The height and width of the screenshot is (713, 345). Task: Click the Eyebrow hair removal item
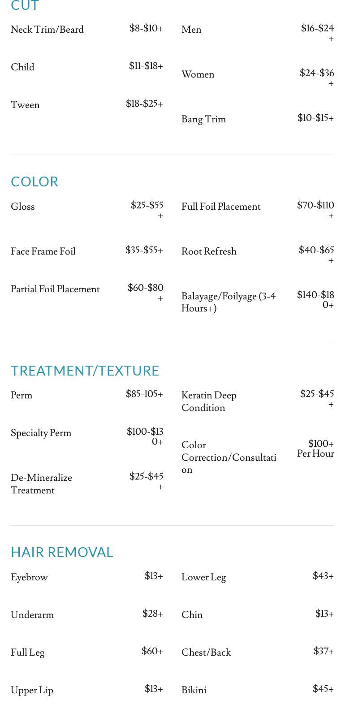click(29, 577)
